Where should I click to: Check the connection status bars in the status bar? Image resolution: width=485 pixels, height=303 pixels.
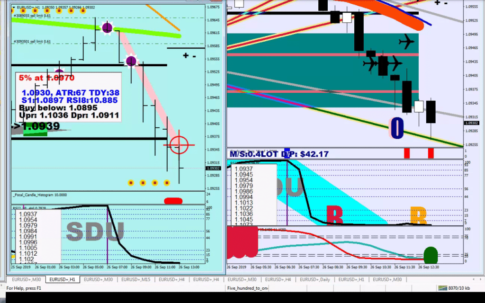pos(442,288)
